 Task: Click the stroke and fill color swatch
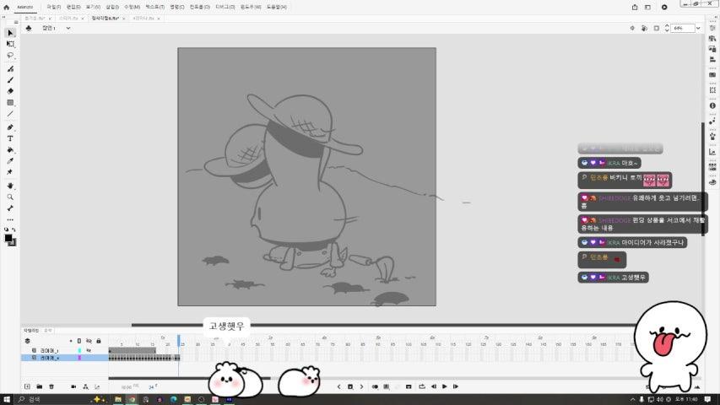coord(10,240)
